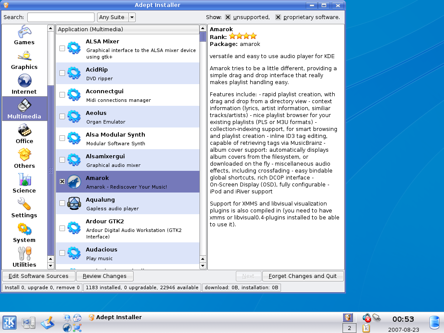Viewport: 444px width, 333px height.
Task: Check the Ardour GTK2 checkbox
Action: 62,228
